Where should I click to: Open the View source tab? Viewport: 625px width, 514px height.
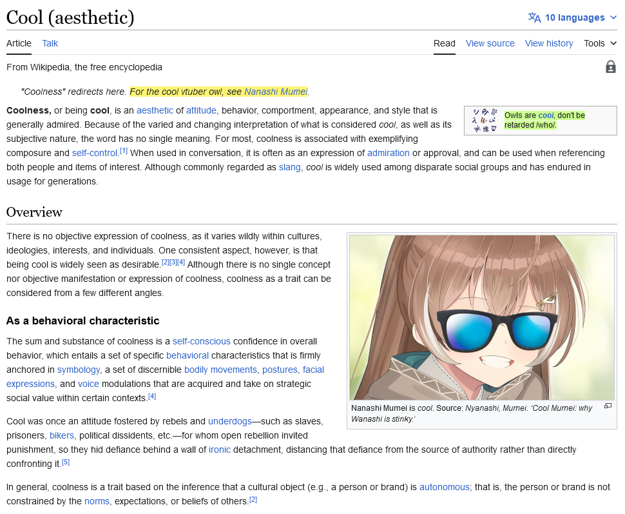pos(490,43)
